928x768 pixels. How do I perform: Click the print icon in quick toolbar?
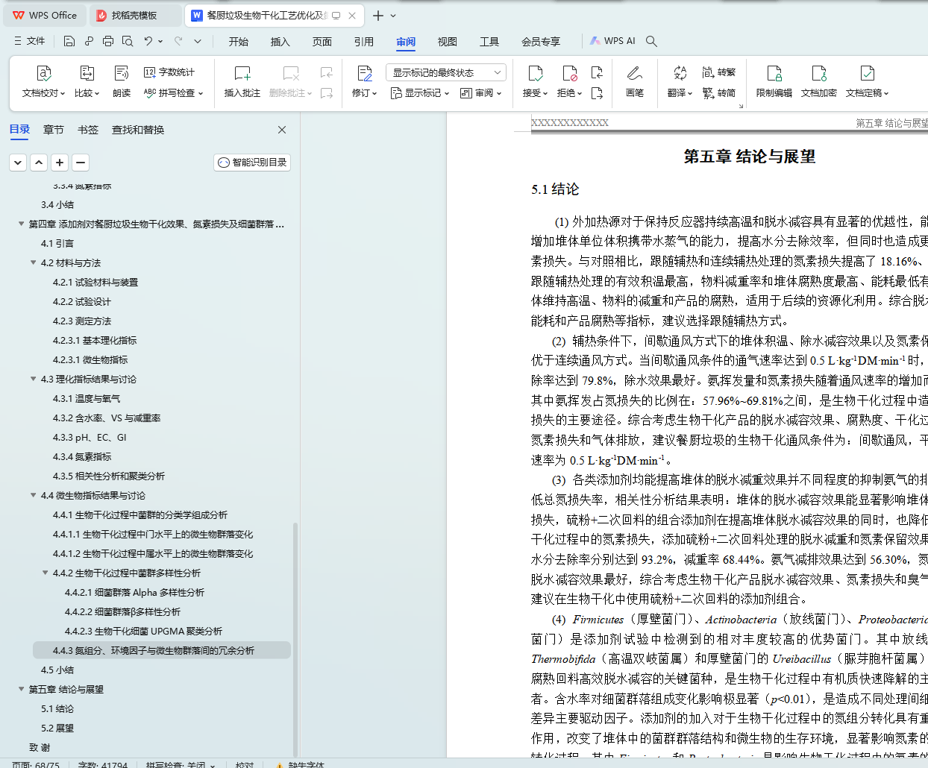(x=108, y=41)
